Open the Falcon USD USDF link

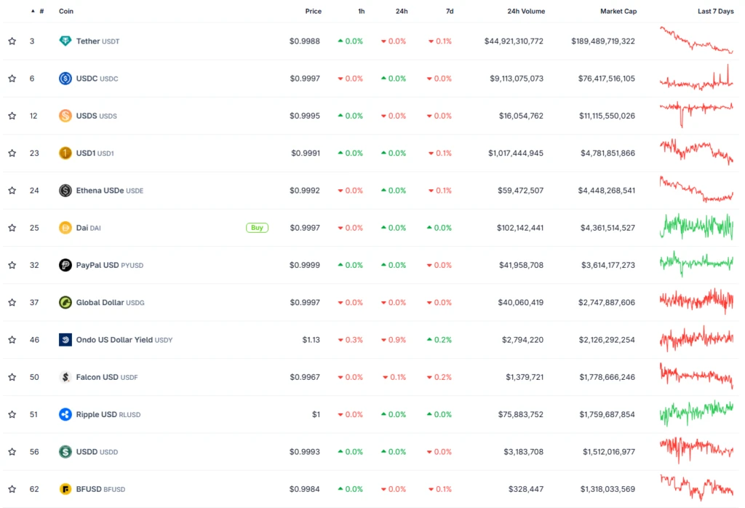(x=107, y=377)
